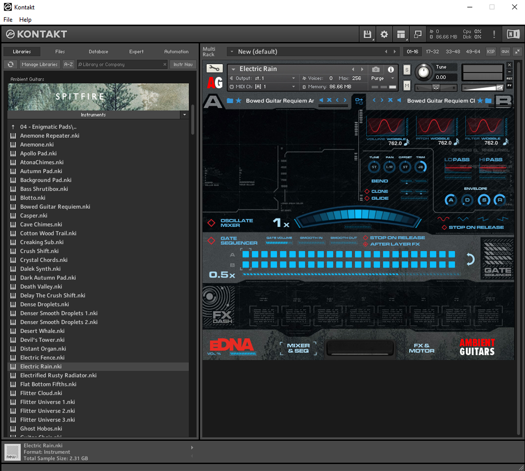Toggle the Glide switch
The height and width of the screenshot is (471, 525).
[x=367, y=198]
